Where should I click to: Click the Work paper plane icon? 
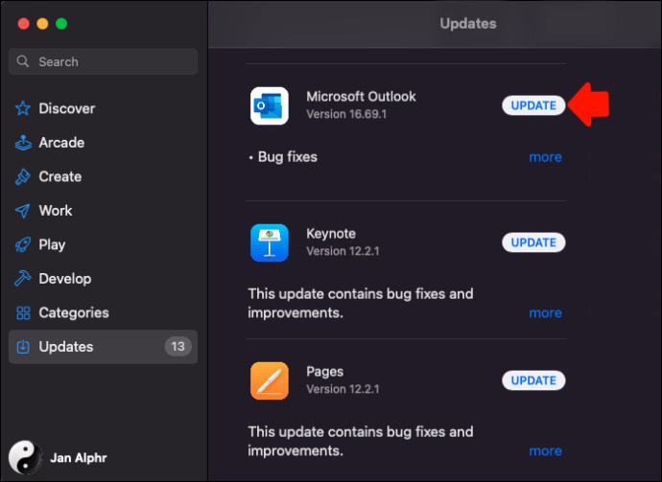point(23,211)
